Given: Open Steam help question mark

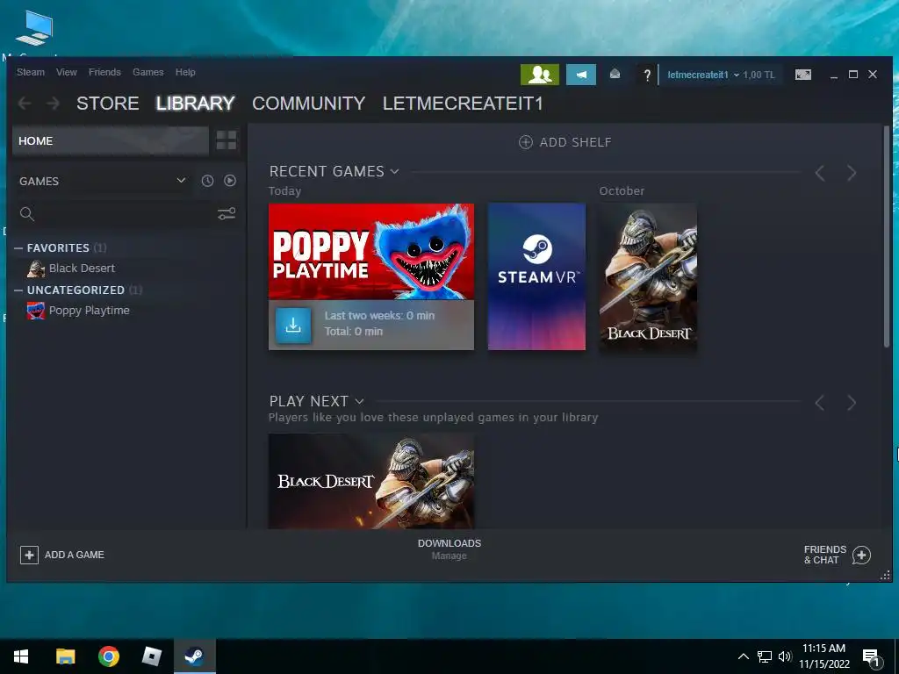Looking at the screenshot, I should [x=647, y=75].
